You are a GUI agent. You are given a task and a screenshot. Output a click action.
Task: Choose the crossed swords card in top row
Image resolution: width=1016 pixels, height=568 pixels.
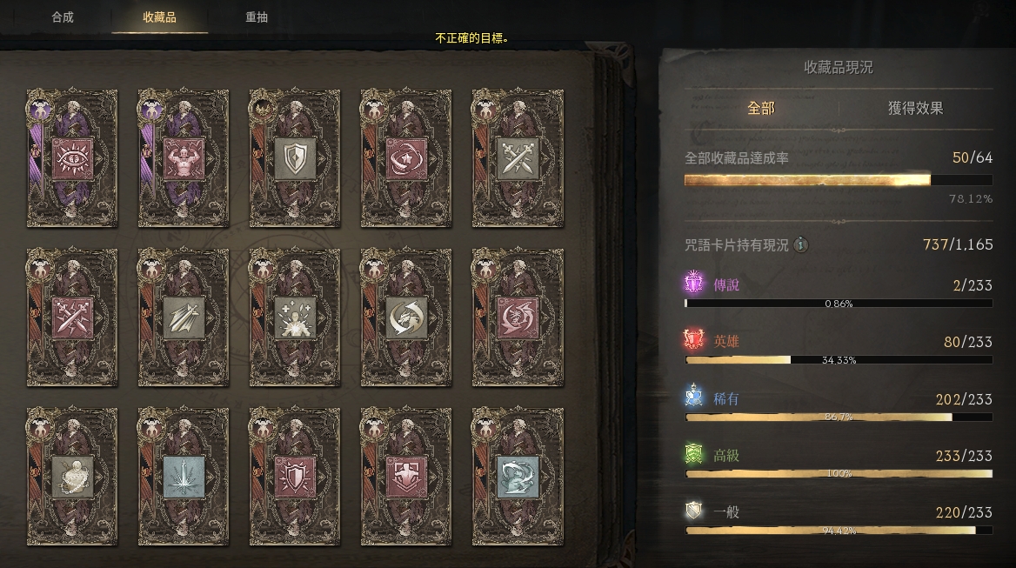[x=518, y=158]
